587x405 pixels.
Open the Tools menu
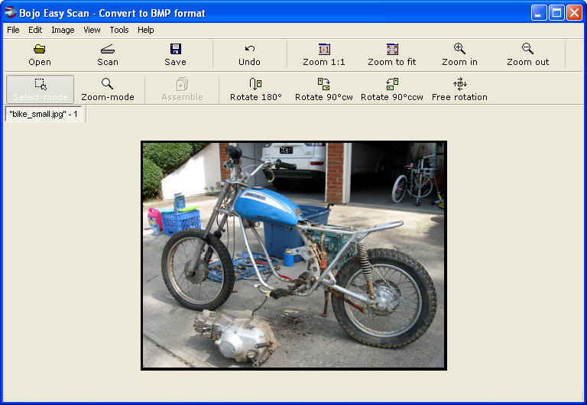[119, 30]
